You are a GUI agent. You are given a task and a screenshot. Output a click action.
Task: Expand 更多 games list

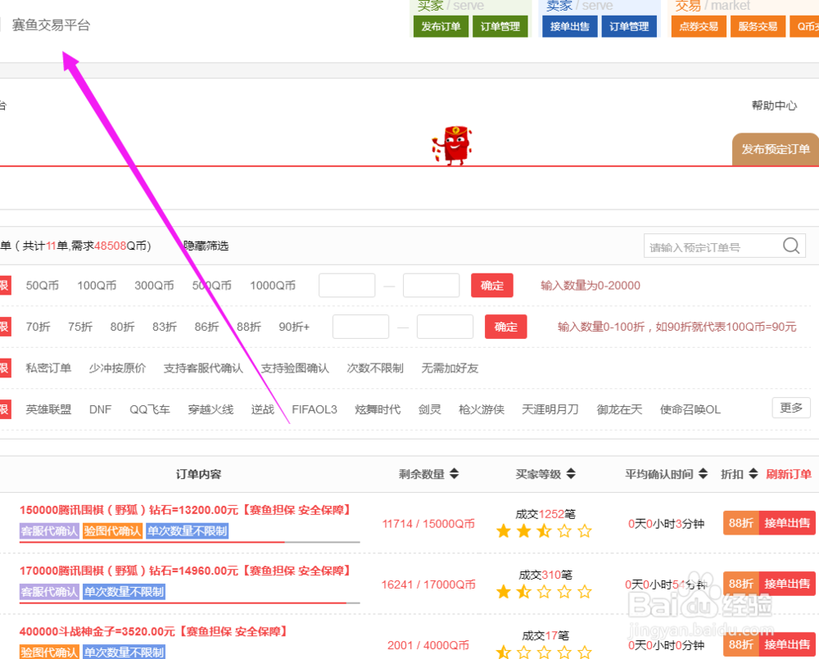pyautogui.click(x=791, y=408)
